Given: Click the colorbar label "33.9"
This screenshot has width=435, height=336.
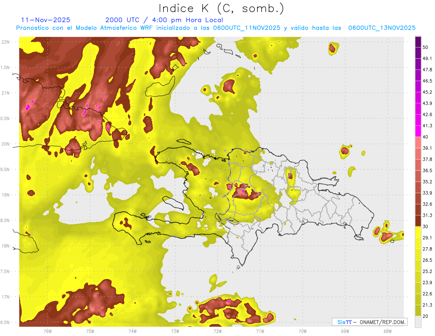Looking at the screenshot, I should click(427, 193).
